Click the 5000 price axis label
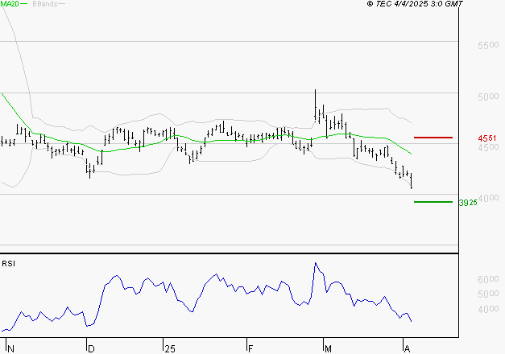Screen dimensions: 505x354 pyautogui.click(x=489, y=97)
